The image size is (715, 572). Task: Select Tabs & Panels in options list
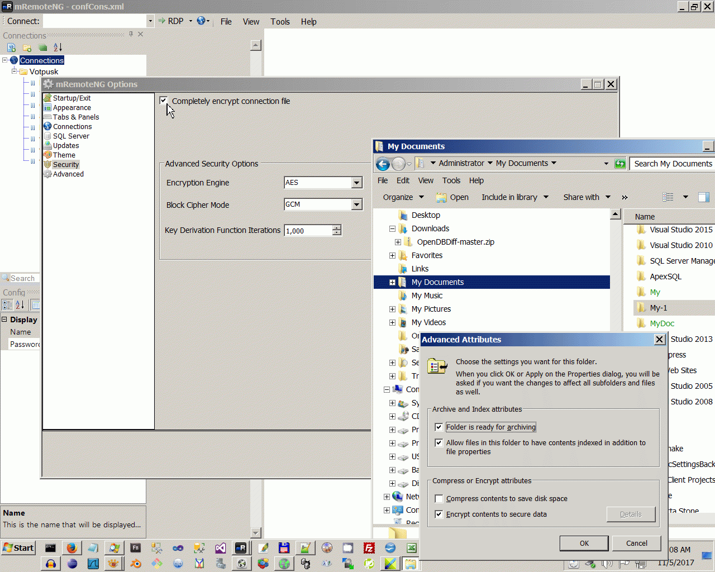click(x=76, y=117)
